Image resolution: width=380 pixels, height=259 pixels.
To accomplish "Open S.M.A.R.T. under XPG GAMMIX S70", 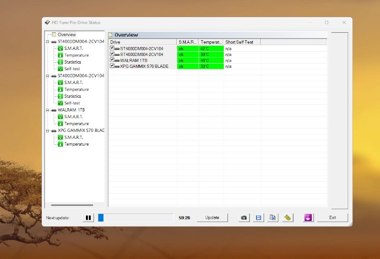I will pyautogui.click(x=74, y=137).
